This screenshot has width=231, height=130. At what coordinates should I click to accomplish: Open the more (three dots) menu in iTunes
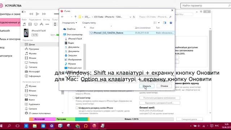(x=47, y=24)
